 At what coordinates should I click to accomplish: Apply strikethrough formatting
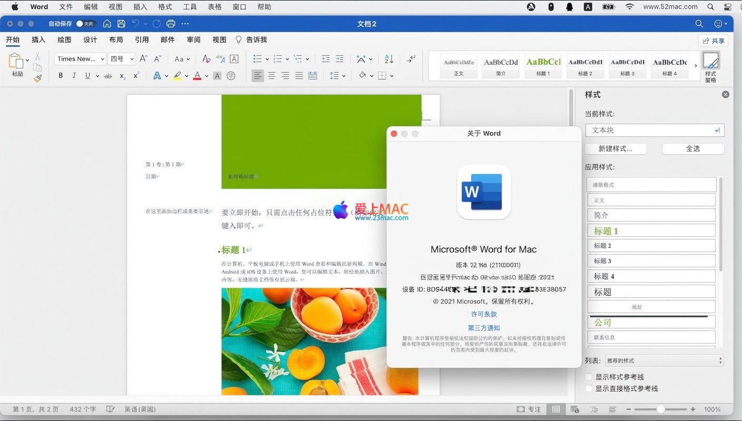tap(108, 76)
